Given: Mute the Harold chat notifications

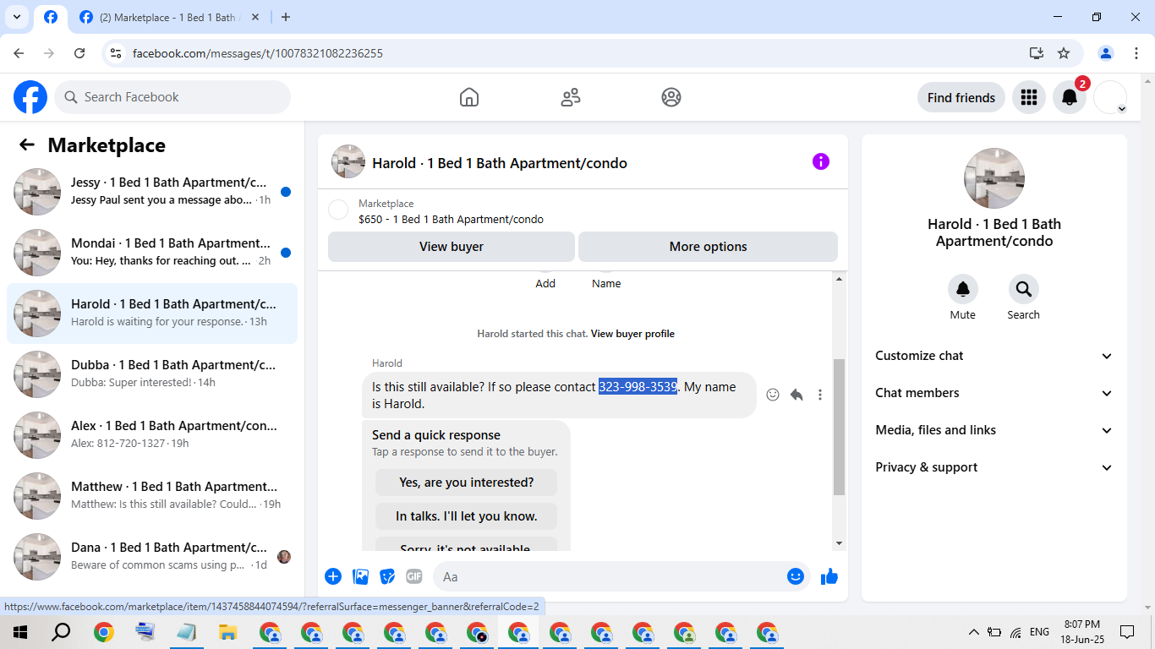Looking at the screenshot, I should [963, 289].
